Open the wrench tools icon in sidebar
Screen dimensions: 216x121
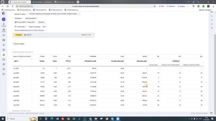pos(4,64)
